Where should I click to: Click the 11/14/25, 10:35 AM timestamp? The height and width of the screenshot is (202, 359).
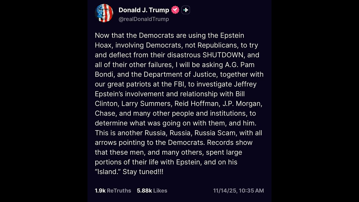tap(238, 190)
